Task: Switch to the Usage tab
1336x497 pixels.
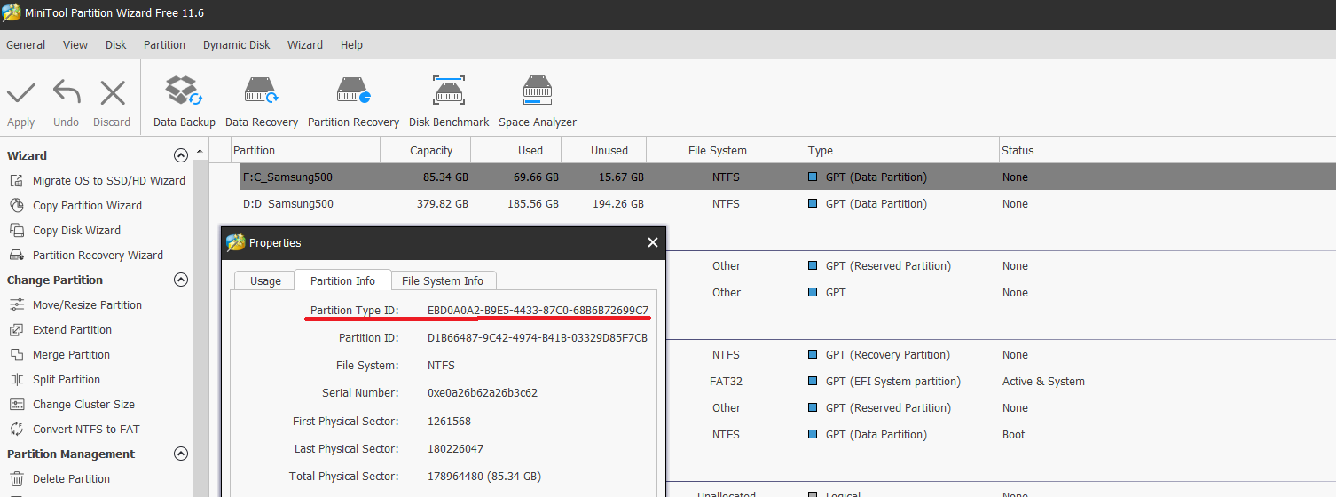Action: 265,280
